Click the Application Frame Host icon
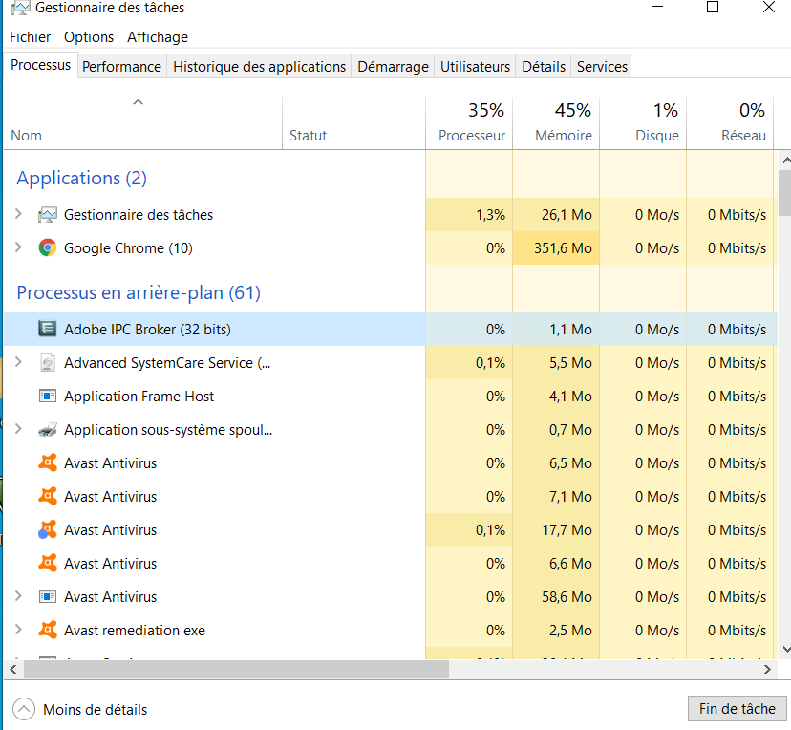This screenshot has width=791, height=730. pos(48,397)
